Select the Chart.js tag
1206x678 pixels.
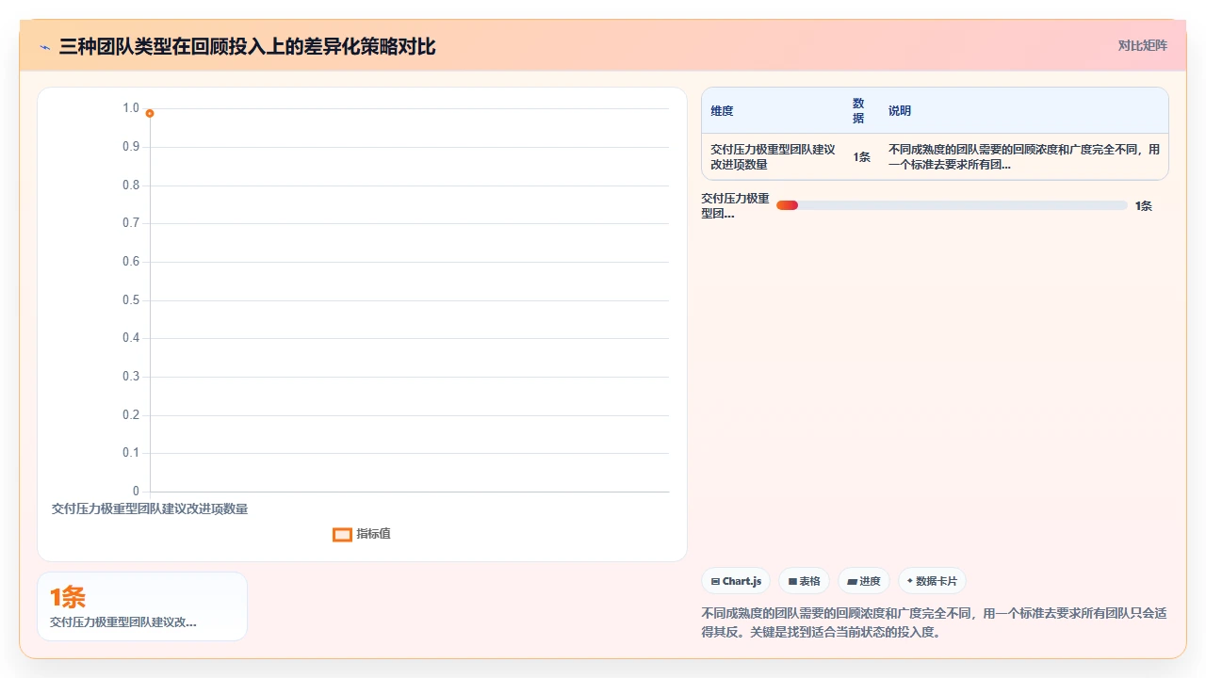(x=737, y=581)
